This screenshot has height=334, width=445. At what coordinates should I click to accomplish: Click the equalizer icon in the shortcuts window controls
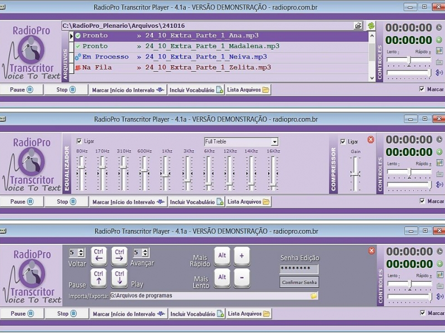[441, 274]
